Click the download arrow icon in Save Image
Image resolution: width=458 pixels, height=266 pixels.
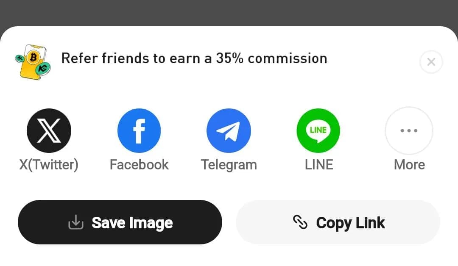coord(76,222)
